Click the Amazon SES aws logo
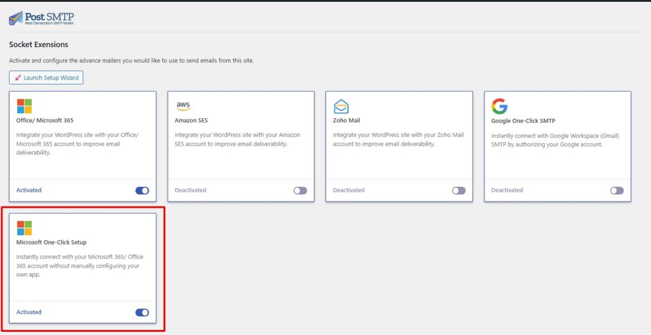Image resolution: width=651 pixels, height=335 pixels. click(183, 106)
